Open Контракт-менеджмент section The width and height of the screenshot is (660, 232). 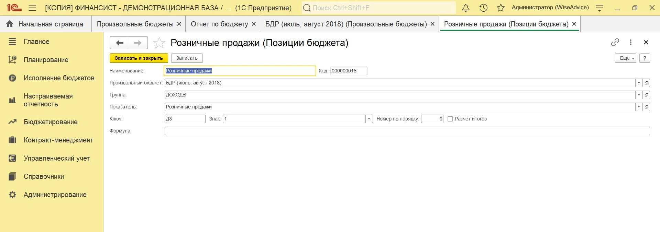52,140
